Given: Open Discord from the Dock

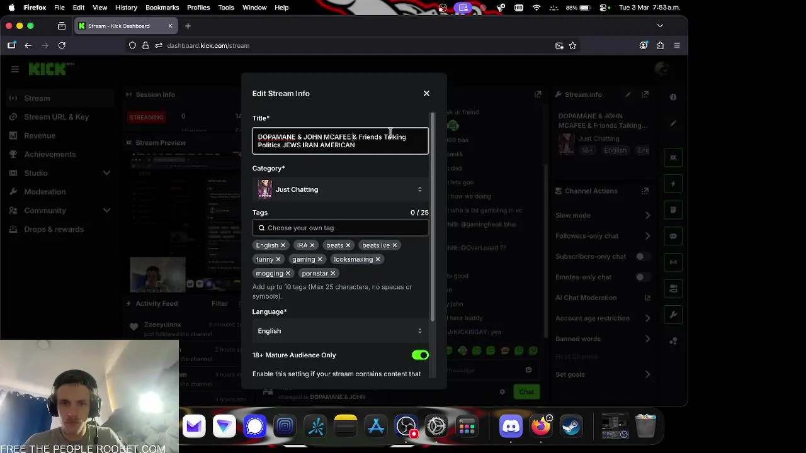Looking at the screenshot, I should pos(511,427).
